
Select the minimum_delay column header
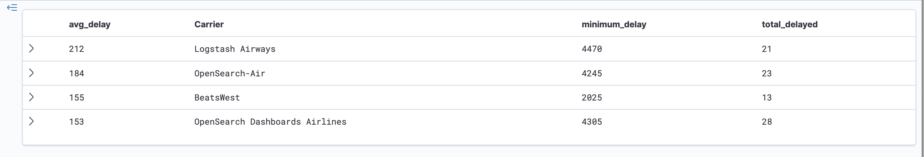pos(614,24)
